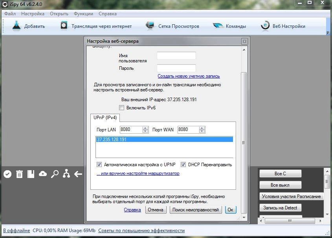Image resolution: width=332 pixels, height=238 pixels.
Task: Click the Запись на Detect button
Action: pos(281,208)
